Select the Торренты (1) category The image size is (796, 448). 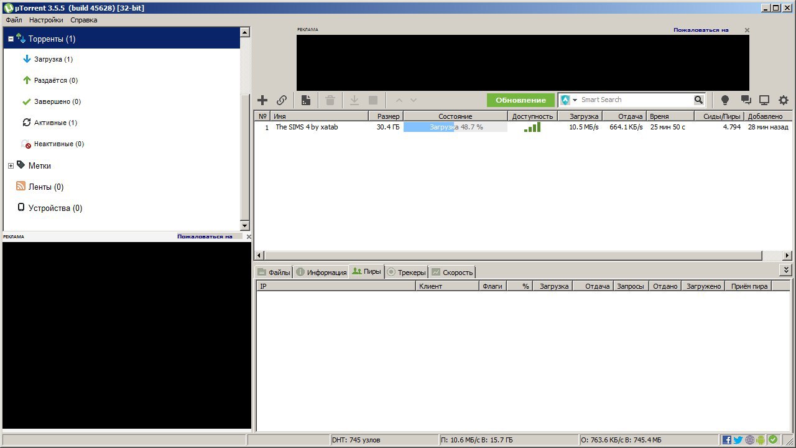(121, 39)
